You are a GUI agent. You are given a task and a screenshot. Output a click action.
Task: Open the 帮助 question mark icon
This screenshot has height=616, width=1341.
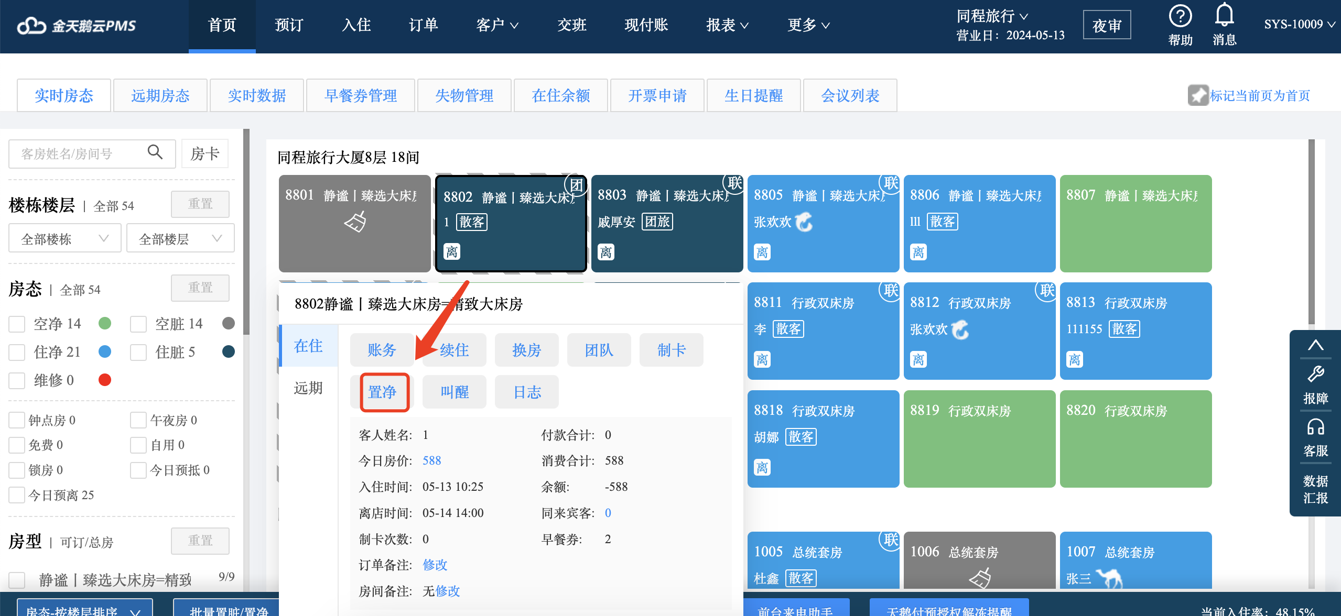point(1180,17)
